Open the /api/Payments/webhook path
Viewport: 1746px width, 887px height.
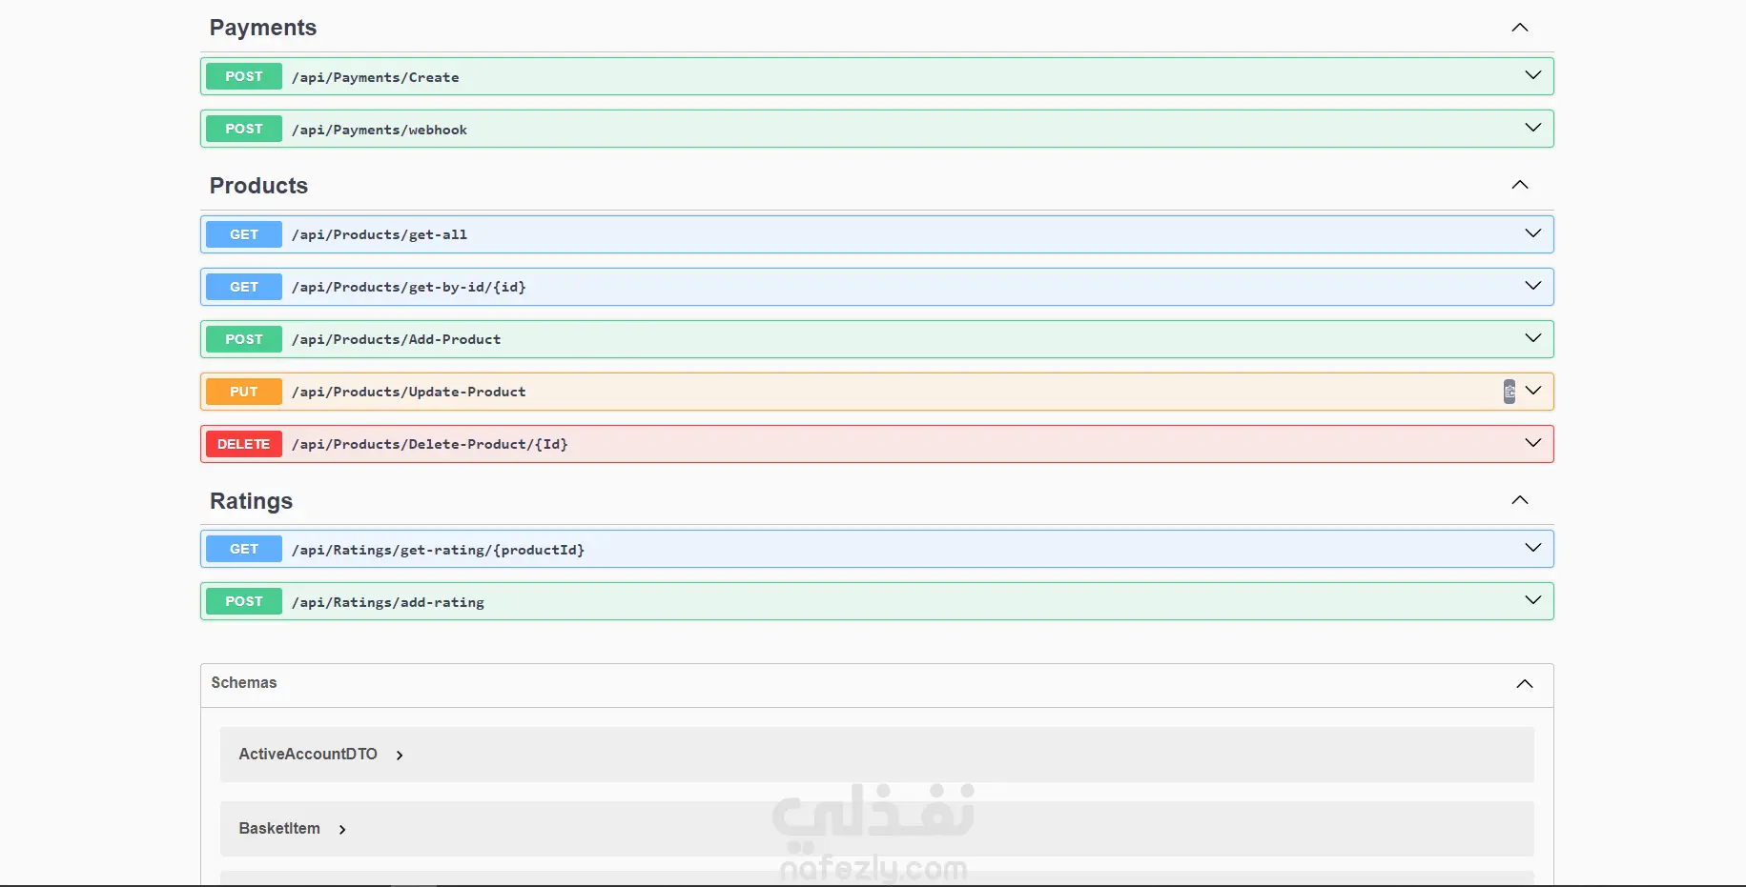pos(380,130)
